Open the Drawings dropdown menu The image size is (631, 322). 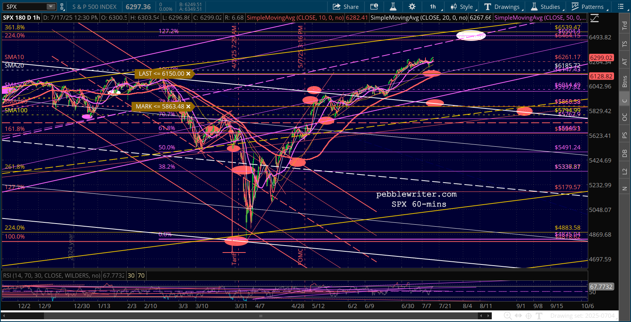[503, 7]
